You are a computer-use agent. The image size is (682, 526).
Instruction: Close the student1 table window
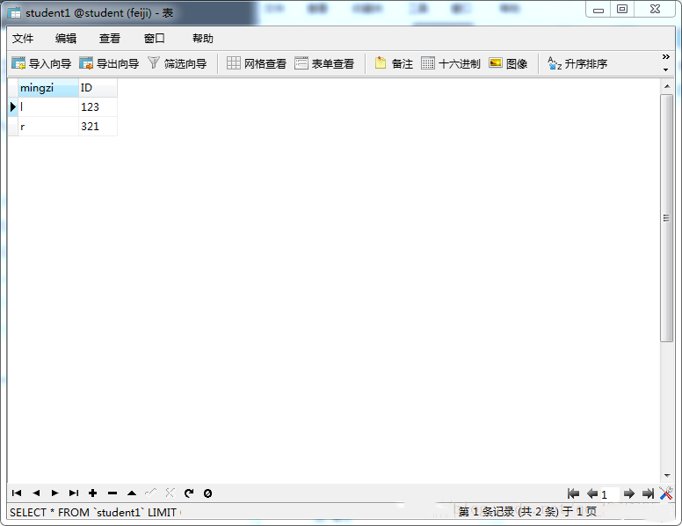click(x=655, y=9)
